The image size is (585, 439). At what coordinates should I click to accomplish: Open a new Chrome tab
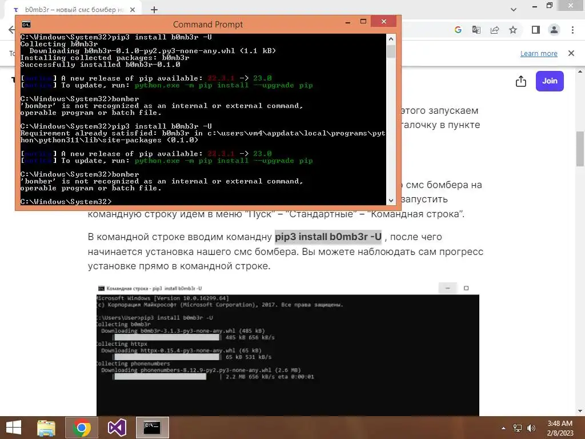(x=154, y=10)
